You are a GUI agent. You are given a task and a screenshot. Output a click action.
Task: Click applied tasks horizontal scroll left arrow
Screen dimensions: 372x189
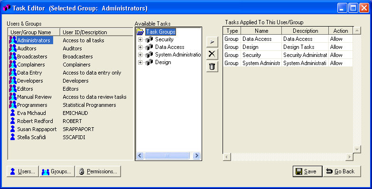pyautogui.click(x=227, y=157)
